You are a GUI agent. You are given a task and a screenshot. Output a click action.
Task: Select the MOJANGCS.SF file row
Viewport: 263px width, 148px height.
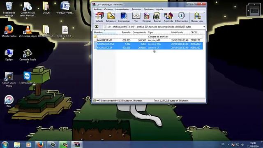[x=148, y=48]
